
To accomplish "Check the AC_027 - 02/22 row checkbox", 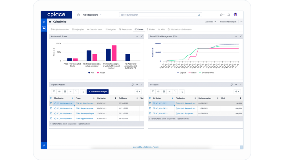I will (x=150, y=103).
